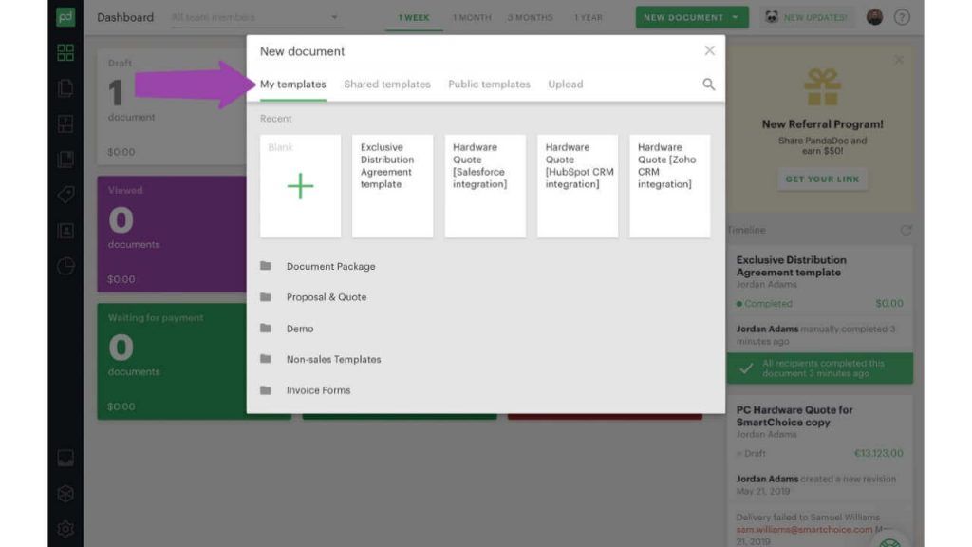Open the Catalog tag icon in sidebar
The width and height of the screenshot is (972, 547).
point(65,195)
